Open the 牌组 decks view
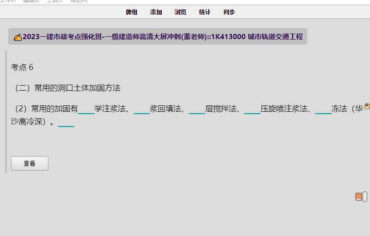The image size is (370, 236). tap(131, 12)
